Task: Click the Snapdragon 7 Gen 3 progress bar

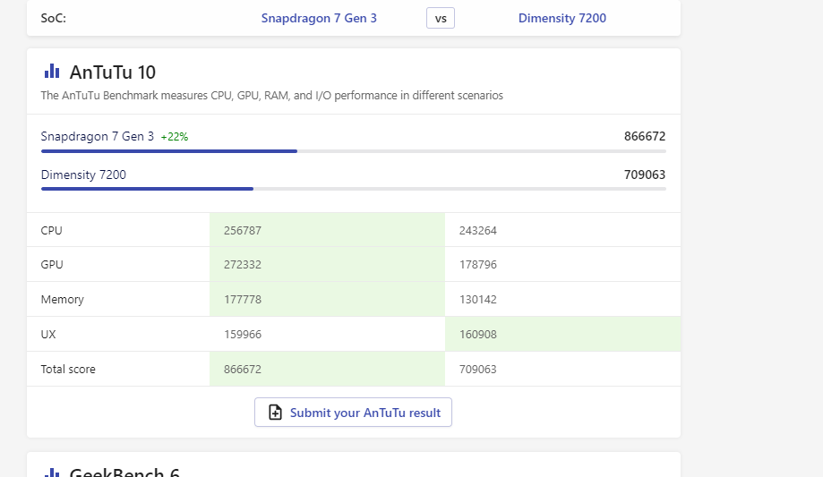Action: (353, 151)
